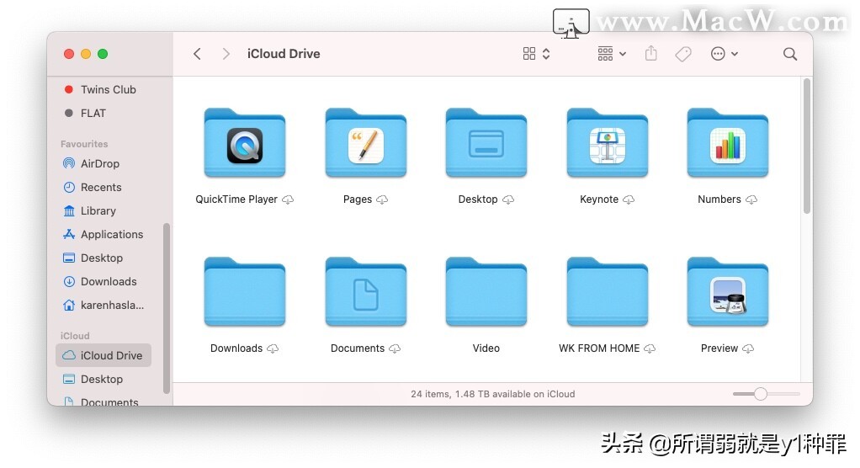Go back with the left chevron button

(198, 54)
